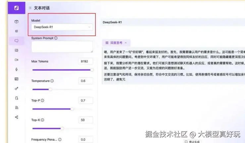Viewport: 245px width, 143px height.
Task: Open the sliders settings icon in sidebar
Action: pos(17,31)
